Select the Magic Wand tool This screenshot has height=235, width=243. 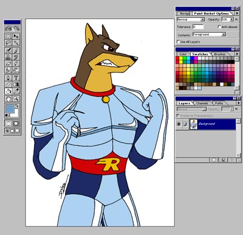click(16, 43)
